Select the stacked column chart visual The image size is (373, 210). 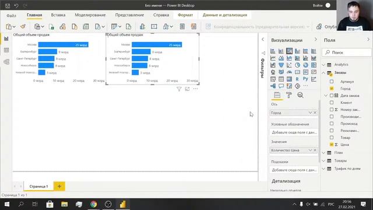pyautogui.click(x=281, y=51)
